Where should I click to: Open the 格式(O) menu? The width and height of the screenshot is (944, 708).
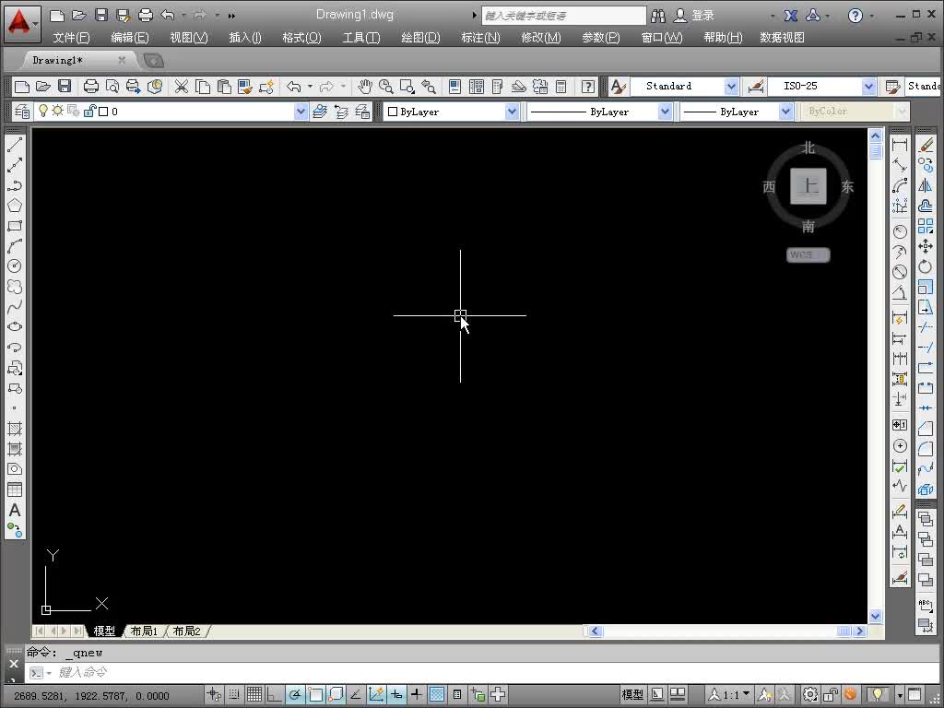(x=301, y=38)
